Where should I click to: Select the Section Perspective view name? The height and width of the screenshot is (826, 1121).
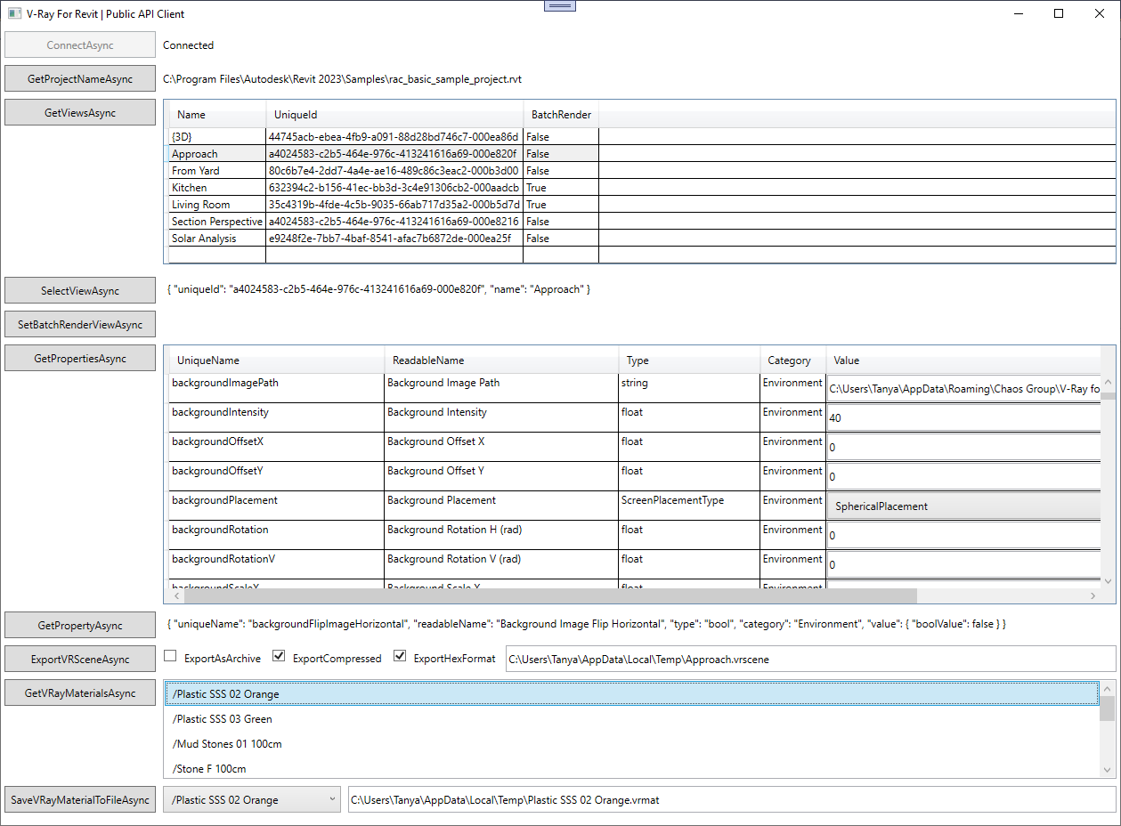[217, 222]
